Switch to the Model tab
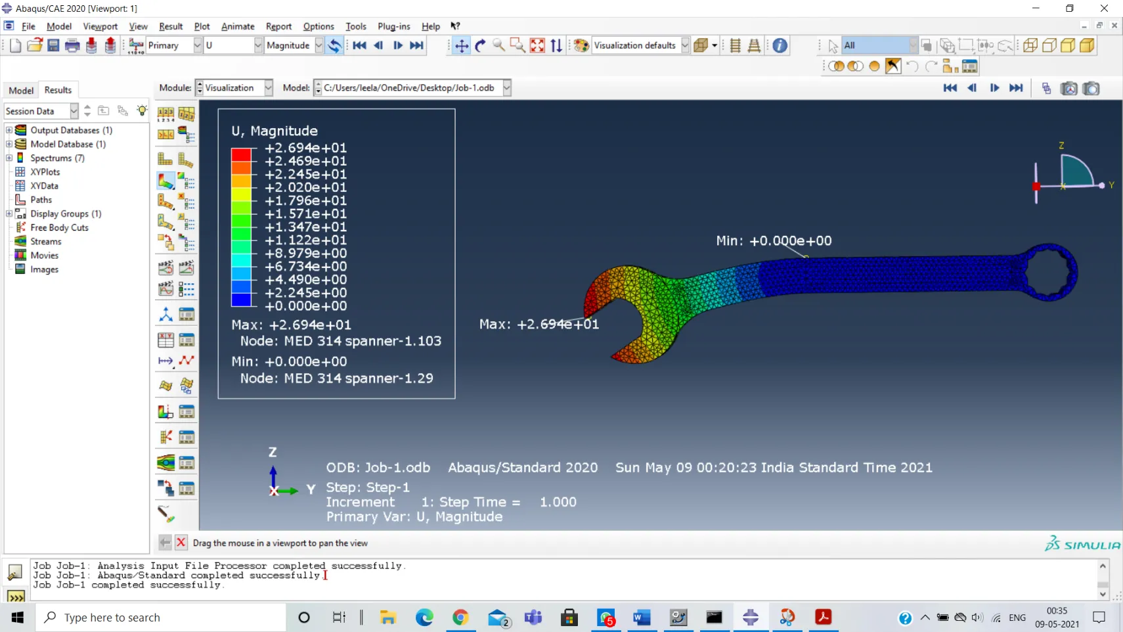The width and height of the screenshot is (1123, 632). 21,90
